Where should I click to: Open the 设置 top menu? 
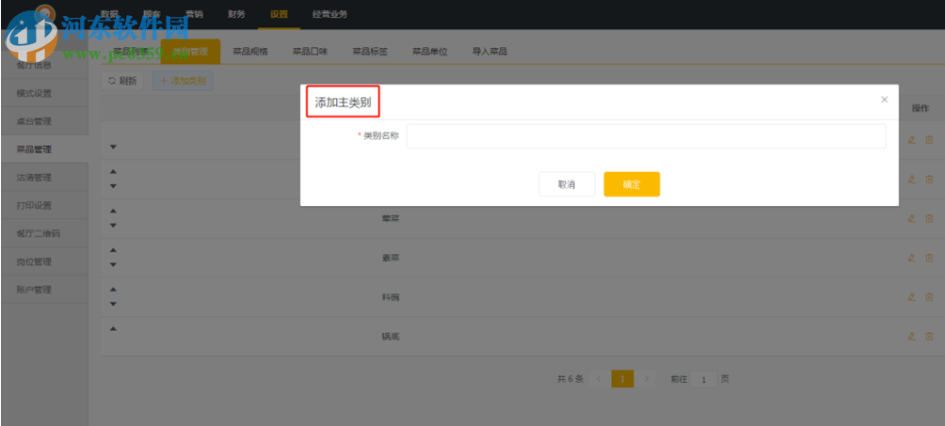point(279,14)
